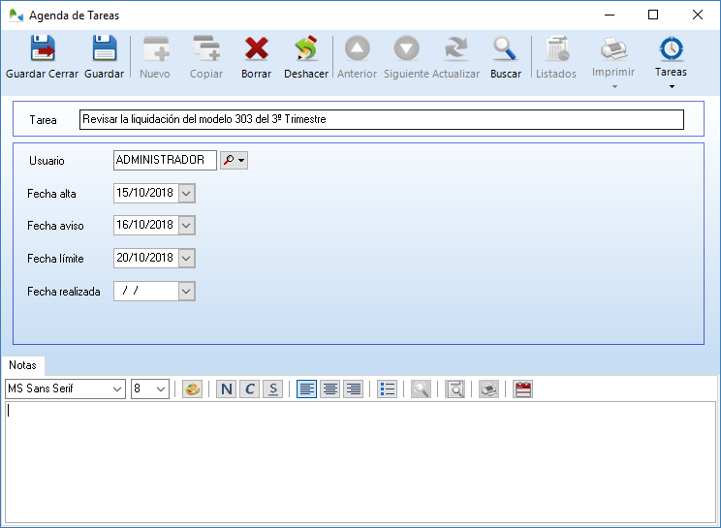
Task: Select the Notas tab
Action: tap(22, 365)
